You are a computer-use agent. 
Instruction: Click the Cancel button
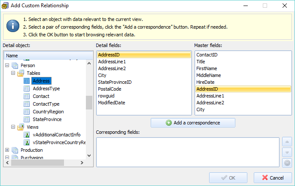pyautogui.click(x=273, y=178)
